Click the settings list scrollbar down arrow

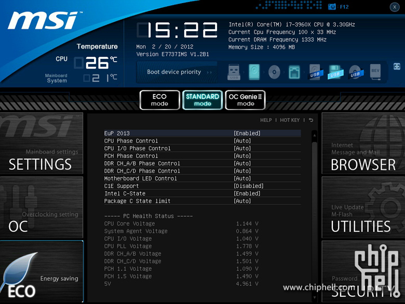315,298
